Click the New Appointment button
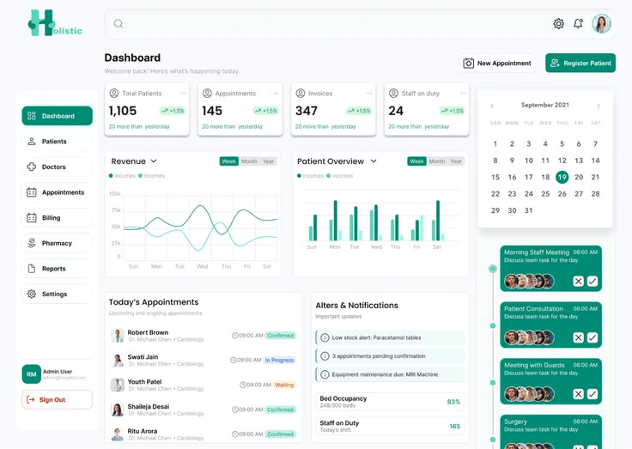 [497, 64]
